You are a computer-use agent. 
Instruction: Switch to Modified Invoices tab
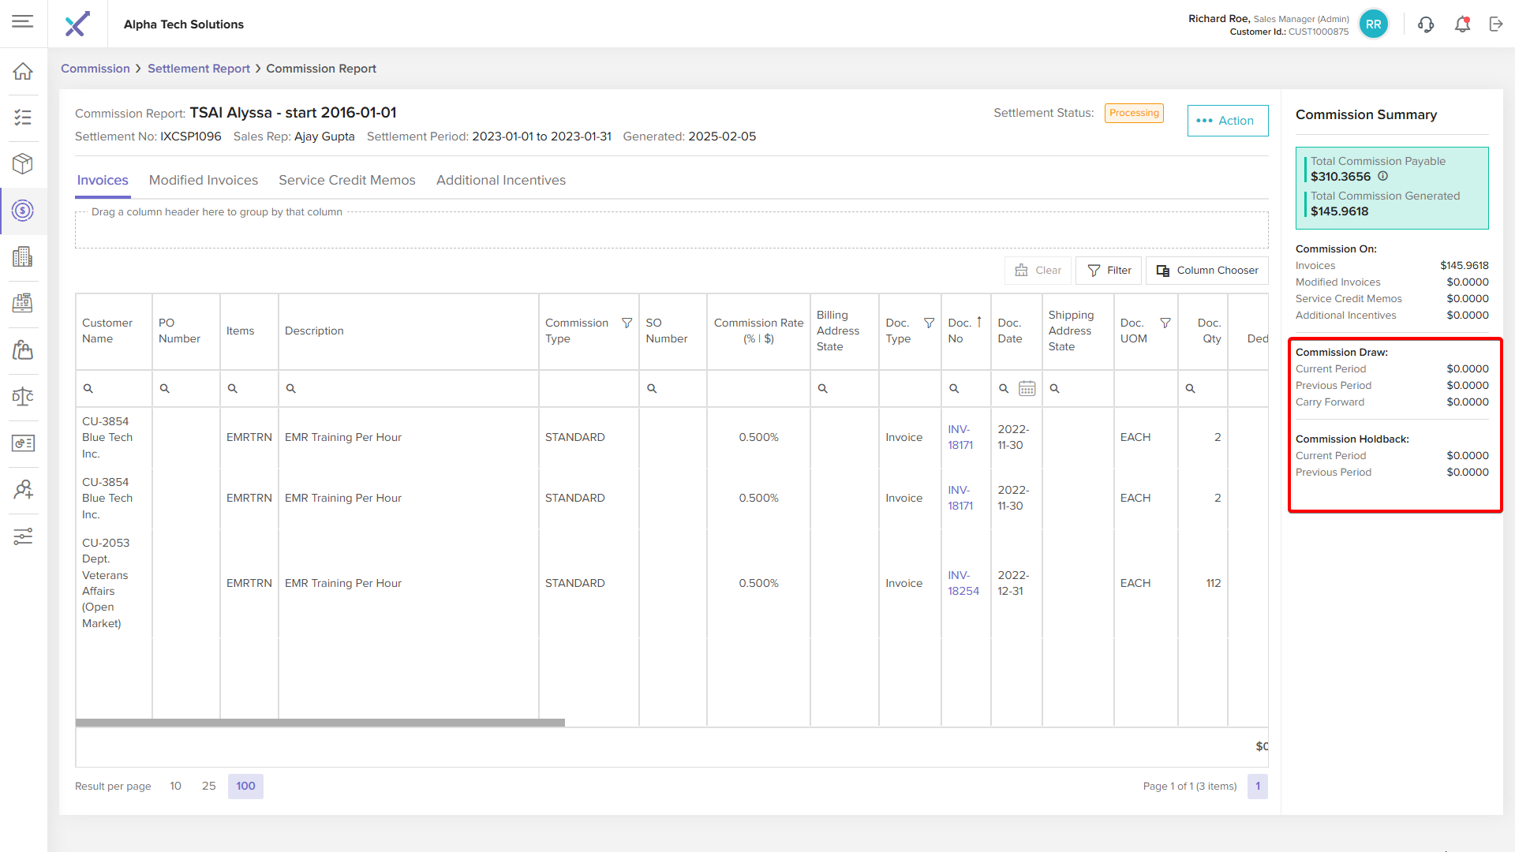click(x=204, y=180)
